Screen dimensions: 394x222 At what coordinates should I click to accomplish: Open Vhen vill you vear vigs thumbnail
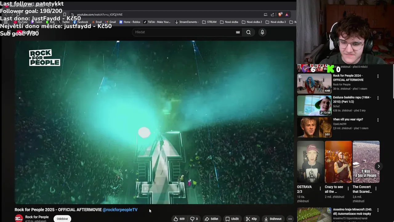[314, 127]
